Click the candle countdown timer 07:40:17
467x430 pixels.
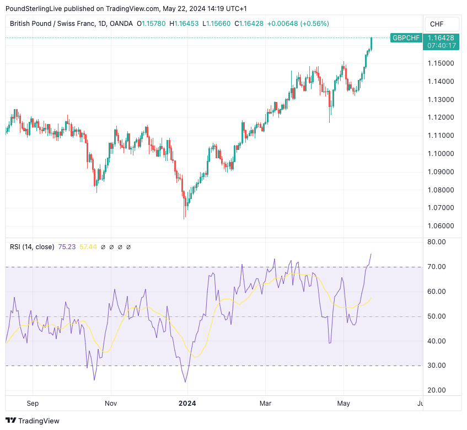click(441, 45)
